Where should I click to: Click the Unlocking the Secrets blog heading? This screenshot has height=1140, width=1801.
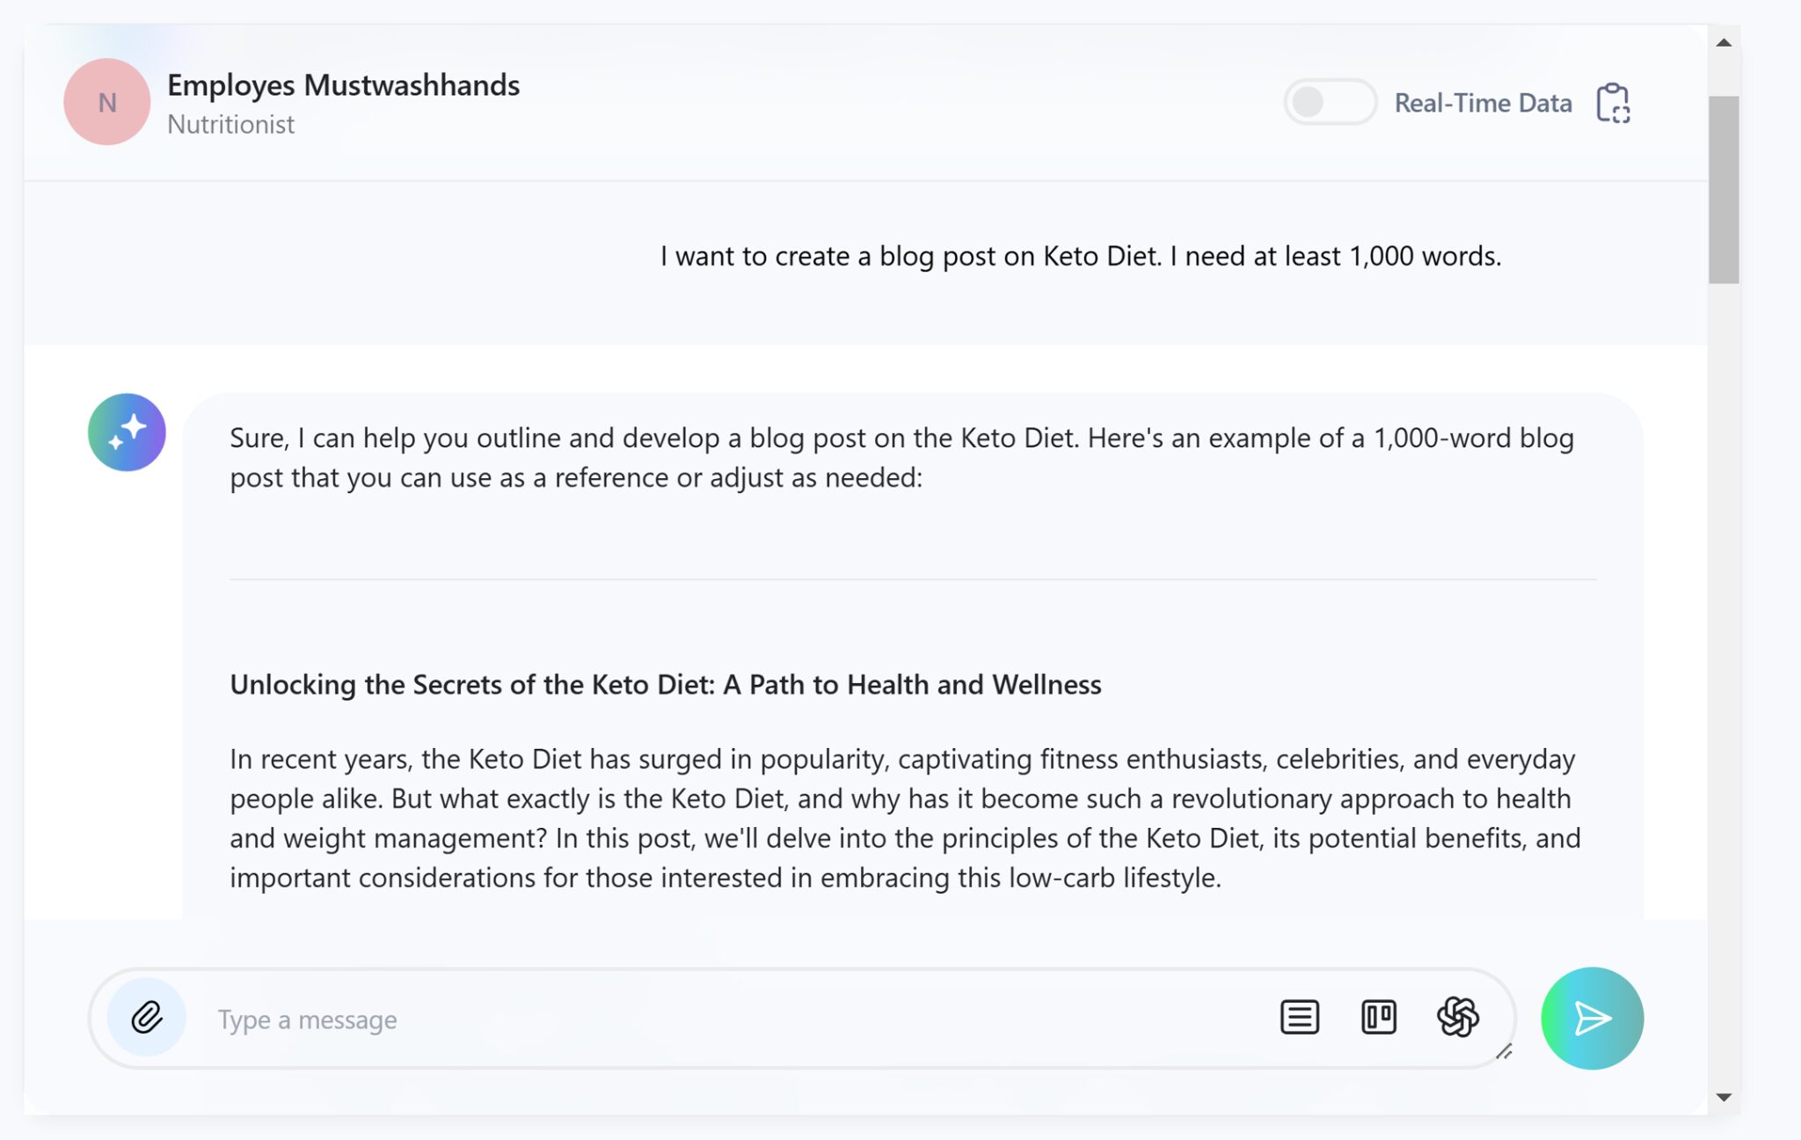point(665,685)
